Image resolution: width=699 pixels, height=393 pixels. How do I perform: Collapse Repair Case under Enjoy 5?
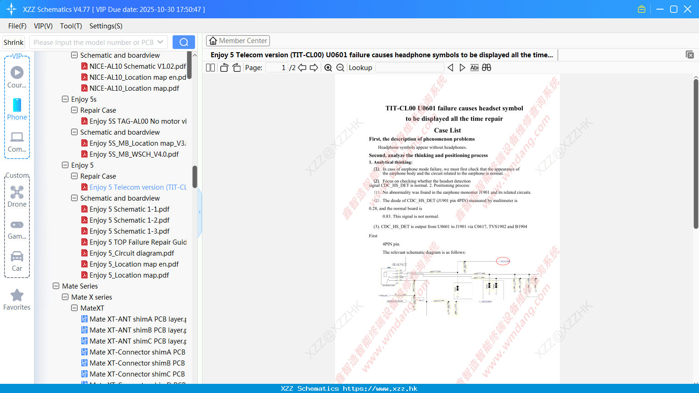click(74, 176)
